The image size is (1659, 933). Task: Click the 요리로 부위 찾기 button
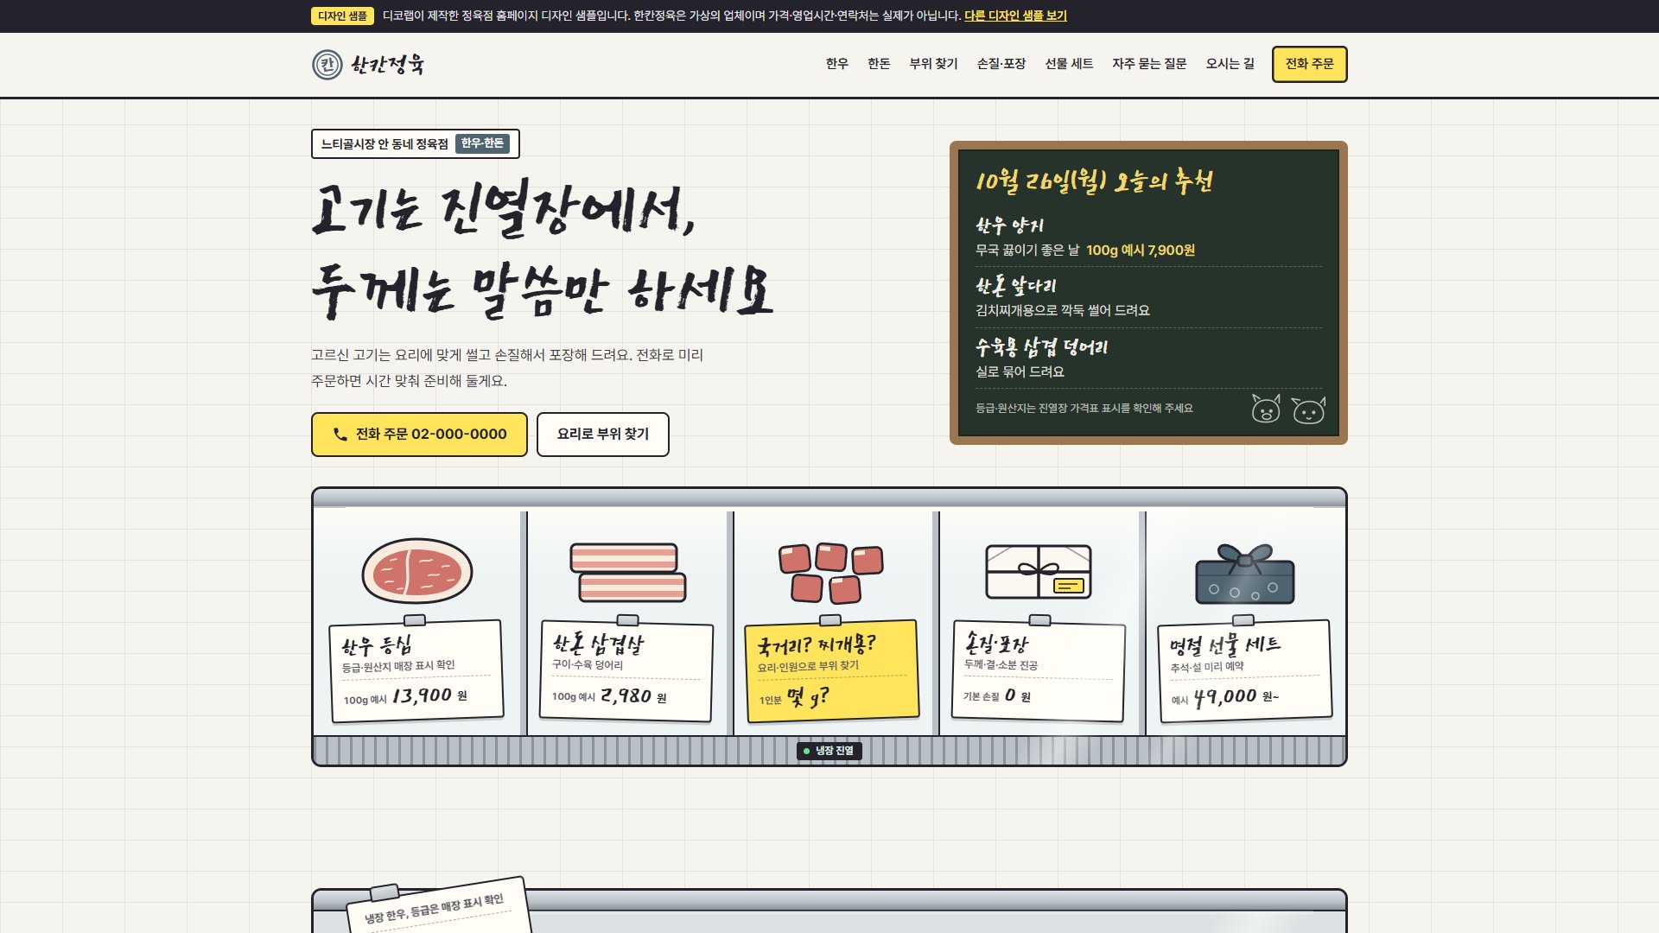point(602,435)
